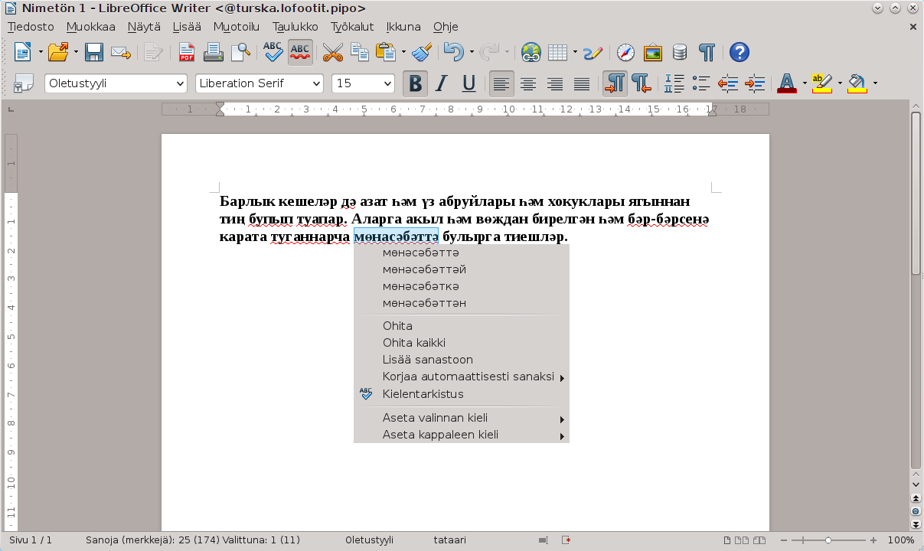
Task: Expand the New document dropdown arrow
Action: click(x=40, y=52)
